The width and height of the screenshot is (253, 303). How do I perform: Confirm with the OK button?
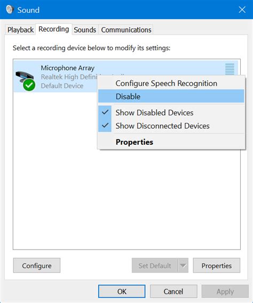[122, 291]
